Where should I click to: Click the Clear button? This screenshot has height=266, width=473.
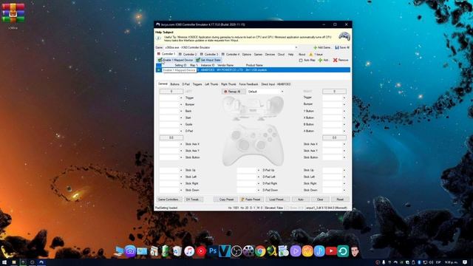point(320,199)
